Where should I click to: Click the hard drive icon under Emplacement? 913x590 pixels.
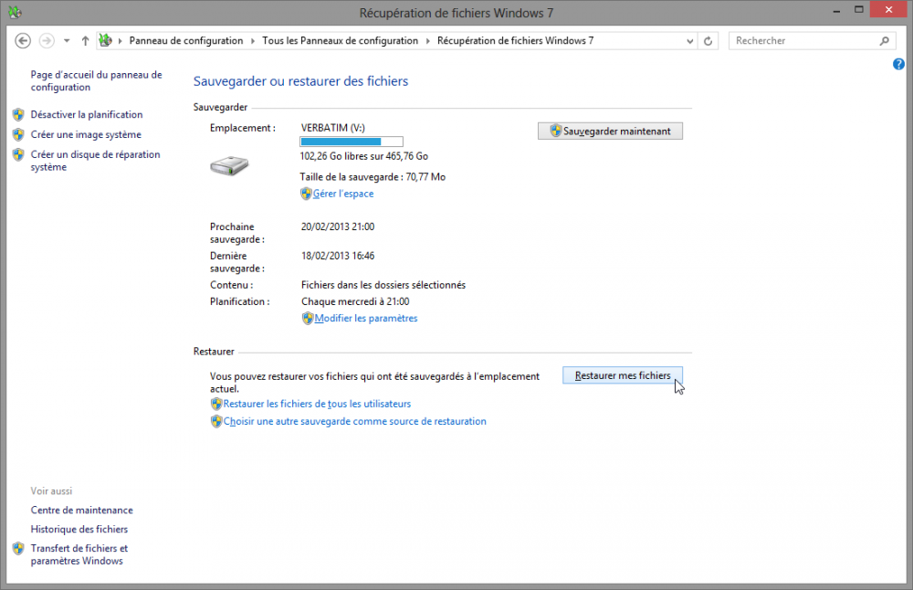point(229,166)
